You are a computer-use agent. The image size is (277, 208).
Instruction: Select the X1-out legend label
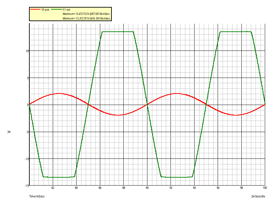[x=66, y=10]
